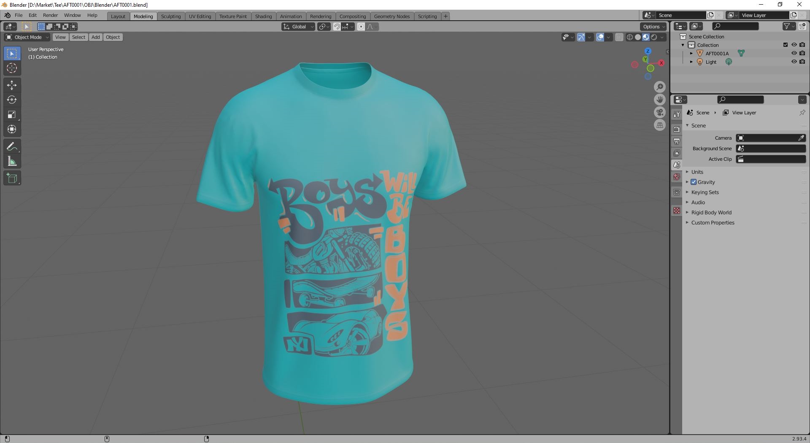810x443 pixels.
Task: Open the Texture properties tab (checker icon)
Action: [x=677, y=211]
